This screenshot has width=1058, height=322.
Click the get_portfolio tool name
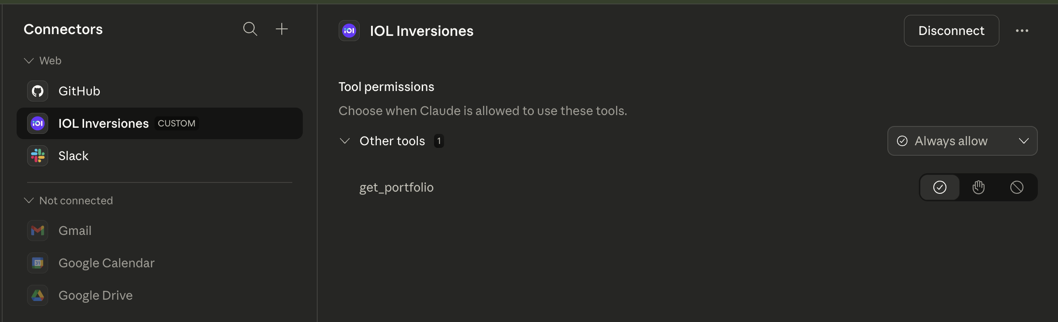pos(396,187)
